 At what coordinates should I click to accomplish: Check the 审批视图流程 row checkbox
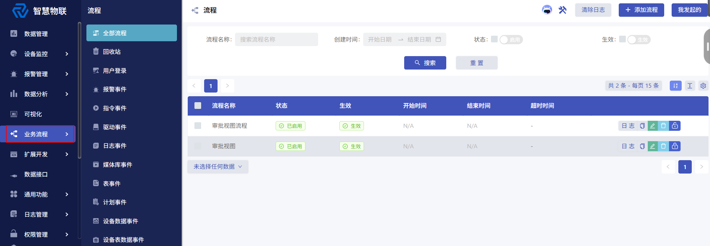(198, 126)
